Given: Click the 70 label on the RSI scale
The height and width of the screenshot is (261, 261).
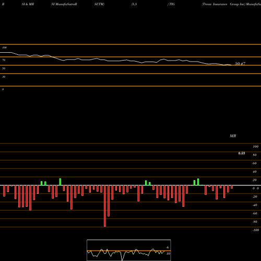Looking at the screenshot, I should pos(4,60).
